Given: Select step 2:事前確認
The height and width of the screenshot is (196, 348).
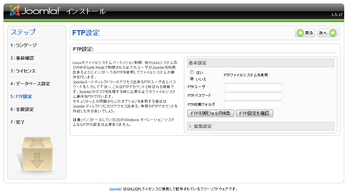Looking at the screenshot, I should click(22, 58).
